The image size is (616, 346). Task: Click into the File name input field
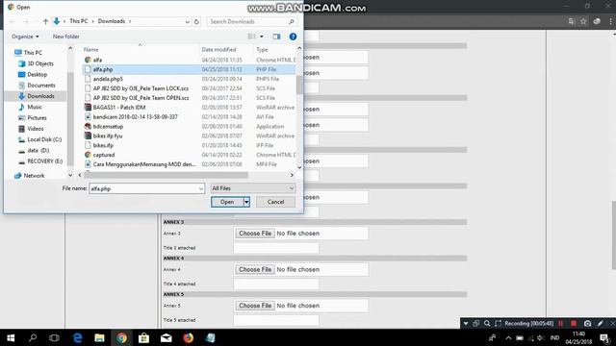click(x=143, y=188)
